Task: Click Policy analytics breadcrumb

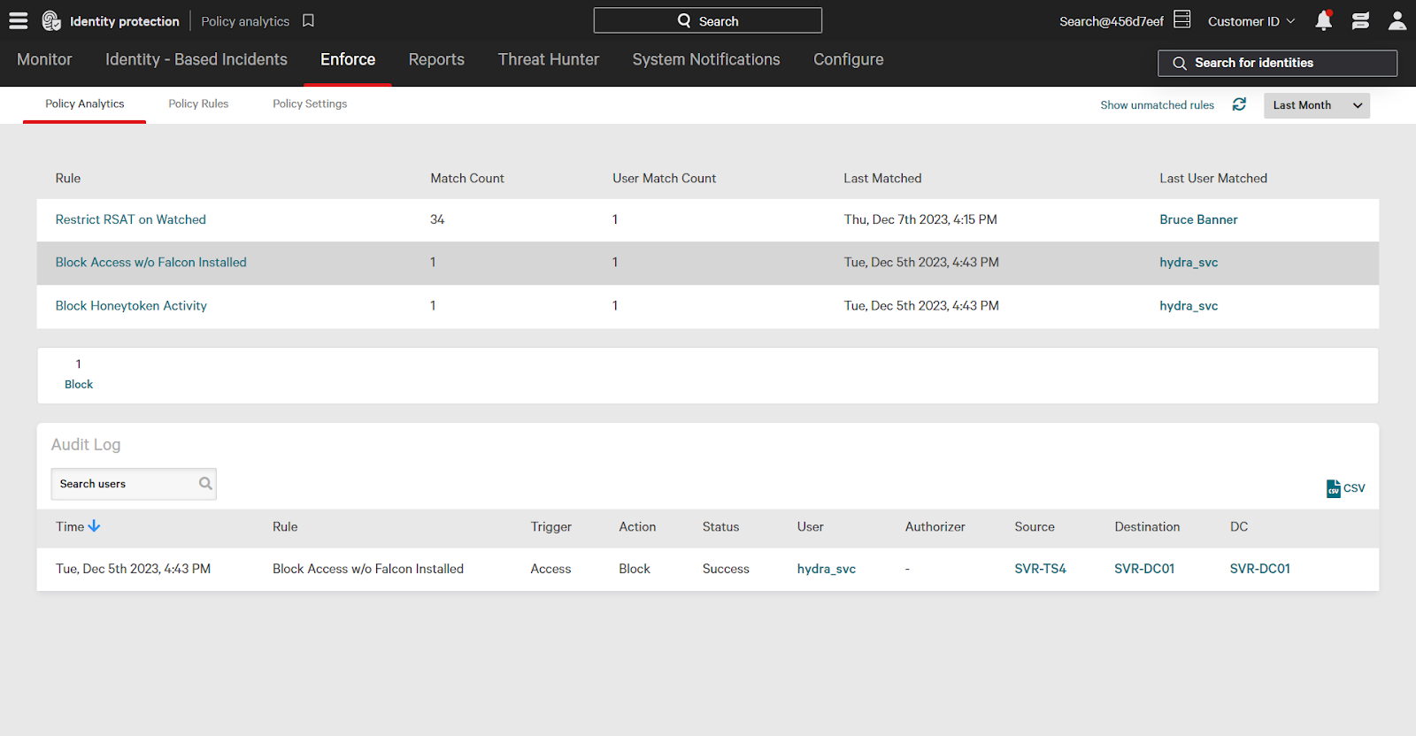Action: coord(245,21)
